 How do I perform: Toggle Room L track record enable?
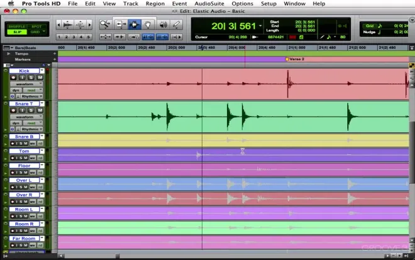(x=12, y=216)
